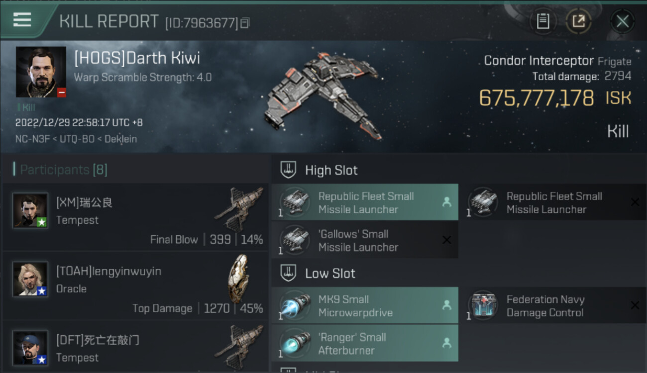Select destroyed Republic Fleet Small Missile Launcher
The image size is (647, 373).
(x=553, y=202)
